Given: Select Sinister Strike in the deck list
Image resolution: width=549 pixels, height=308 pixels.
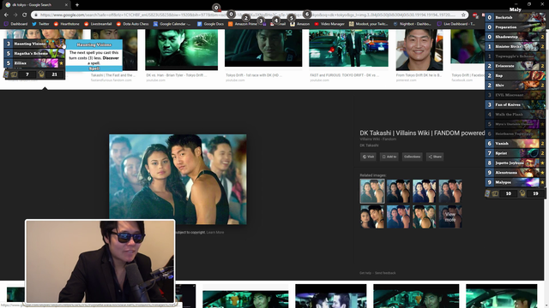Looking at the screenshot, I should [x=515, y=46].
